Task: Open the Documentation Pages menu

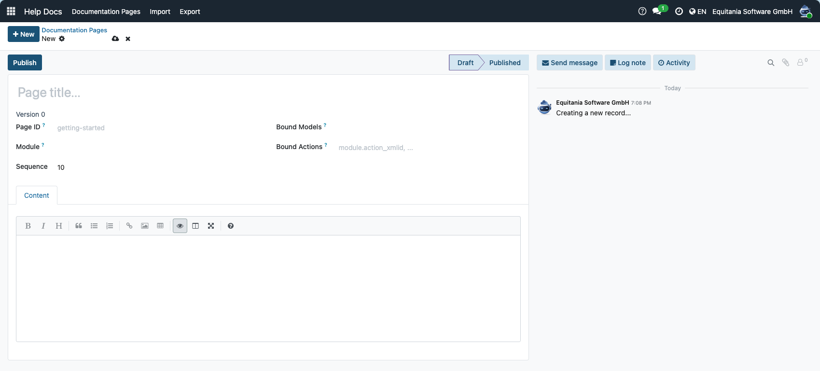Action: click(106, 11)
